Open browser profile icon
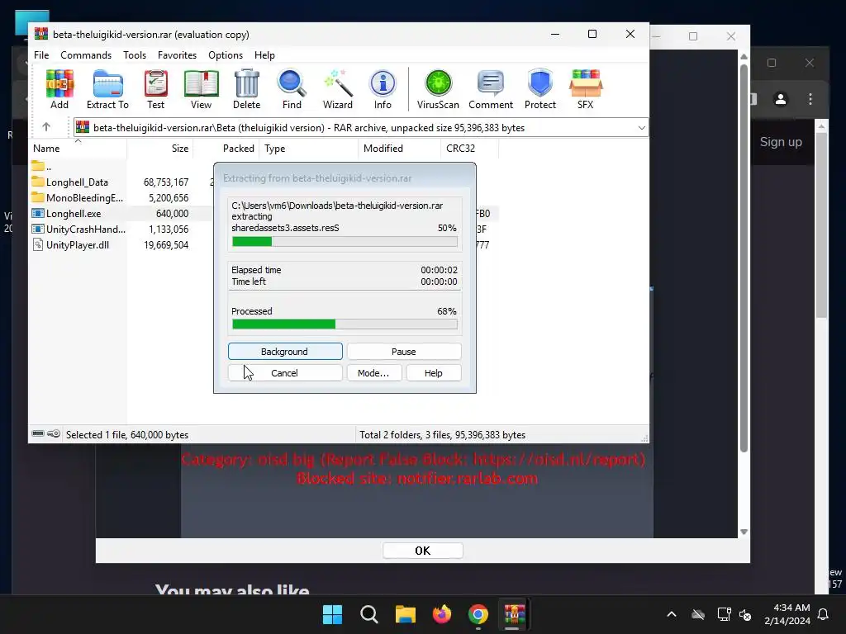Screen dimensions: 846x634 (x=781, y=99)
